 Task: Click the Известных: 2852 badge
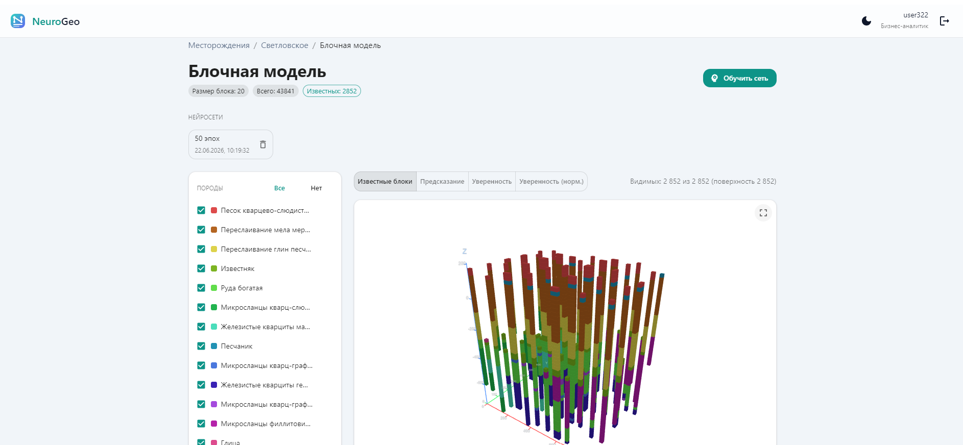tap(332, 91)
